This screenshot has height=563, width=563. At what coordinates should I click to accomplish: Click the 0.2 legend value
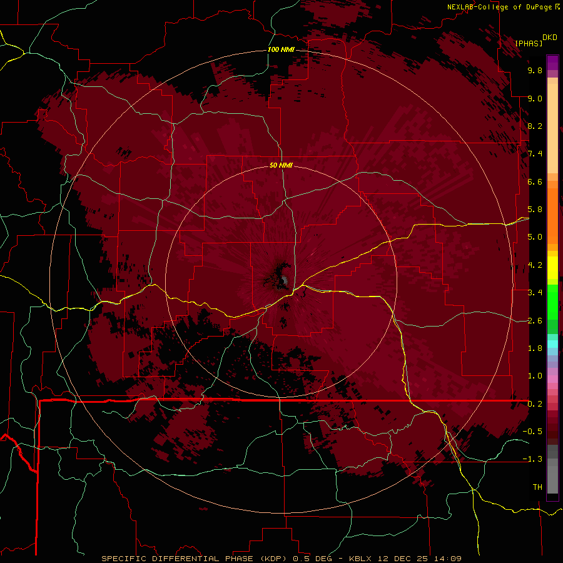pyautogui.click(x=535, y=404)
